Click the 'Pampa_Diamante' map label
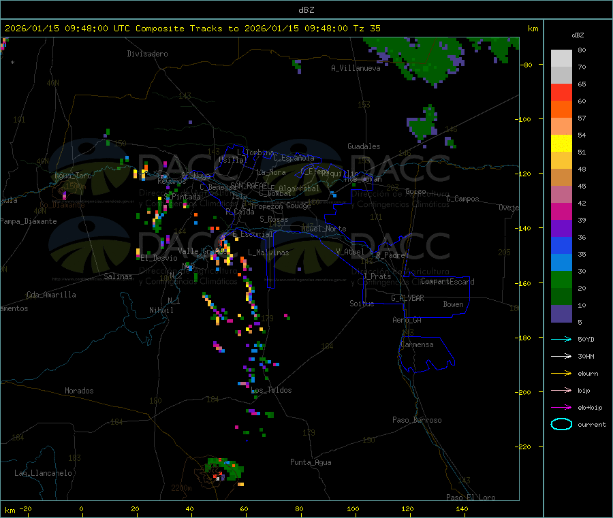This screenshot has height=518, width=613. click(29, 221)
